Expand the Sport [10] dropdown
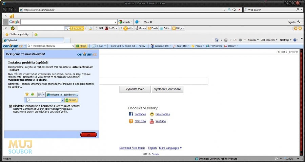This screenshot has height=162, width=305. [x=189, y=46]
